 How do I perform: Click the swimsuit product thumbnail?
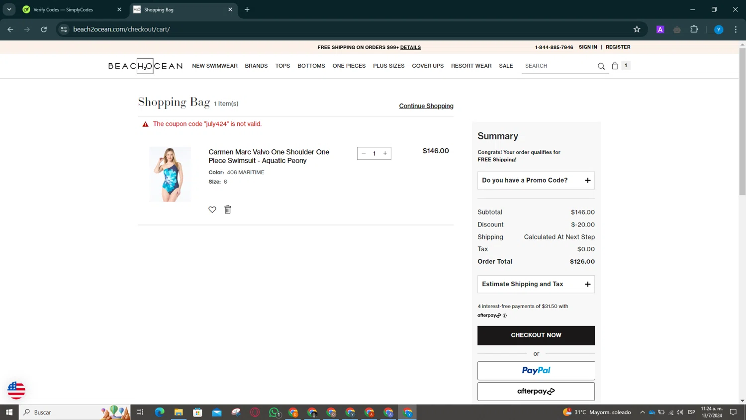click(x=170, y=174)
